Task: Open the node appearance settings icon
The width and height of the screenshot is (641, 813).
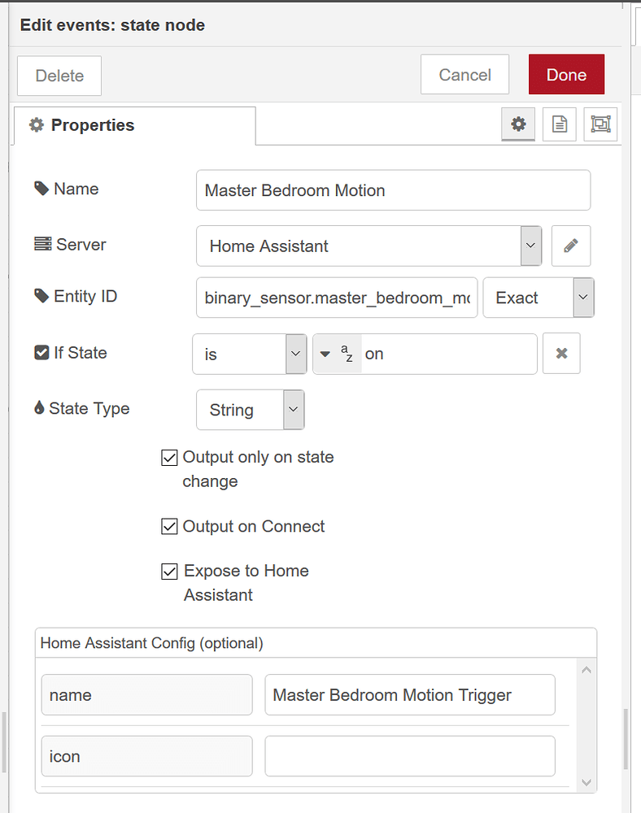Action: (600, 124)
